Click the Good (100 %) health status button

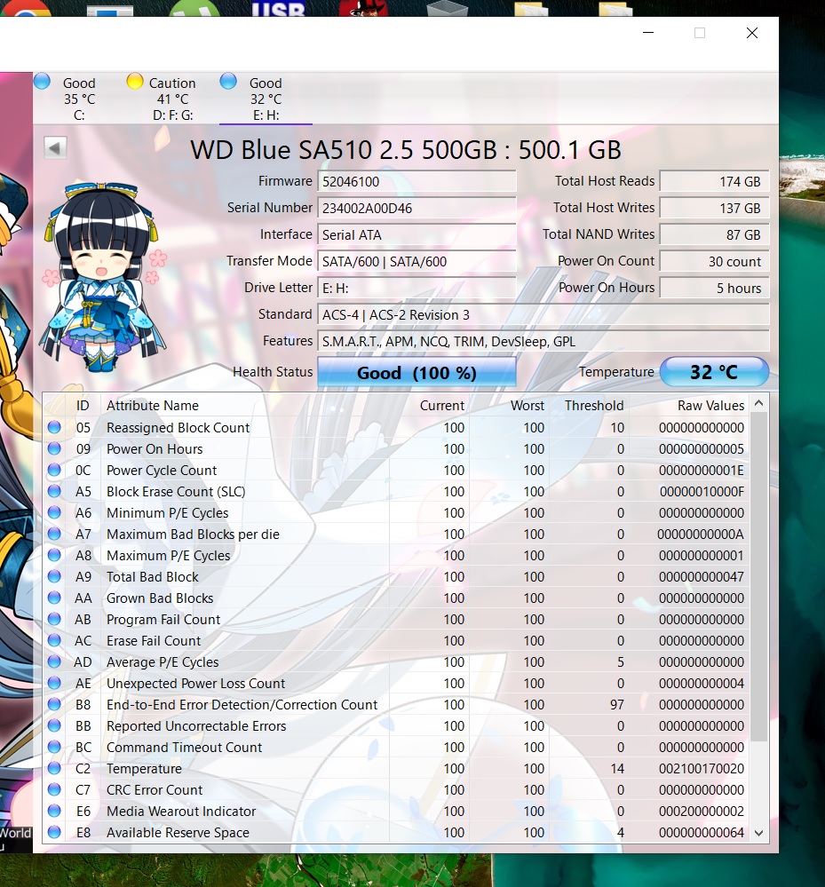(416, 372)
